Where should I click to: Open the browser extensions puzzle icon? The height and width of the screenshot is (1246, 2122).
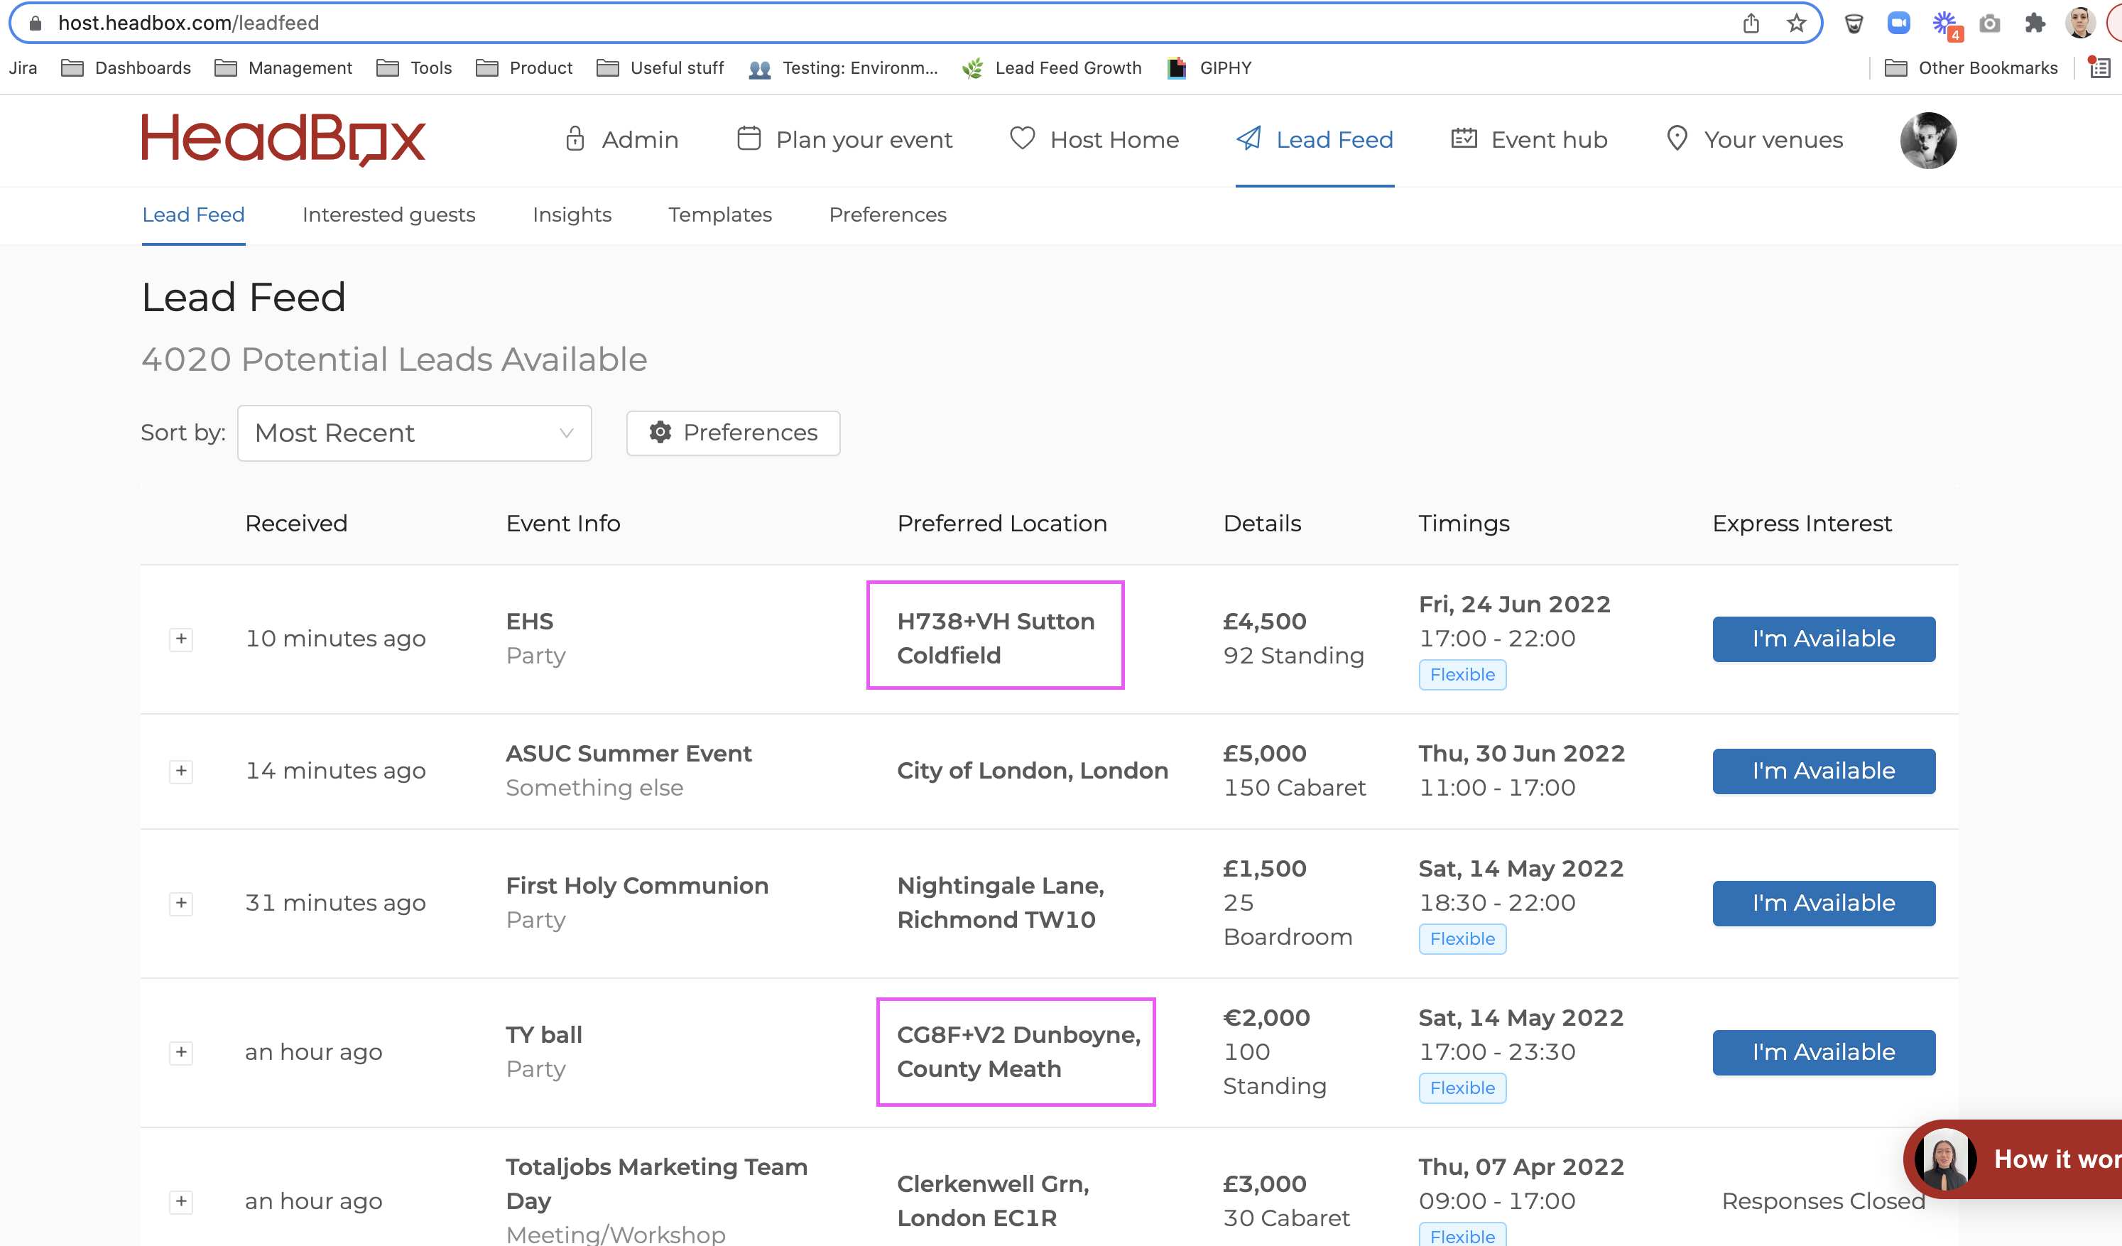coord(2035,23)
